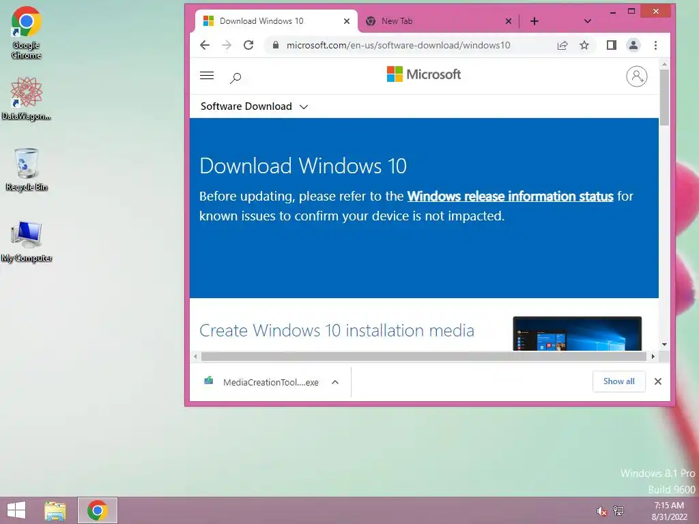Click the Microsoft site search magnifier

point(236,78)
